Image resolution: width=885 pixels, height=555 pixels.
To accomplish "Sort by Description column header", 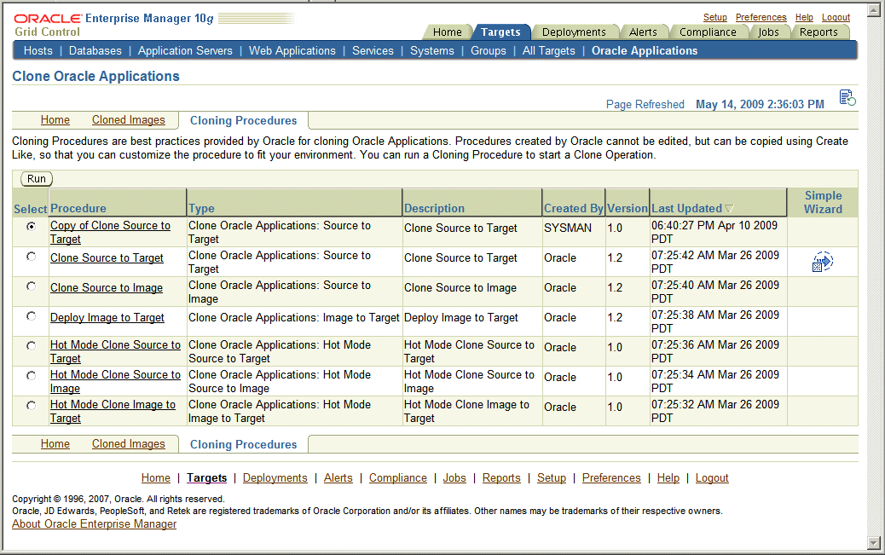I will (x=434, y=208).
